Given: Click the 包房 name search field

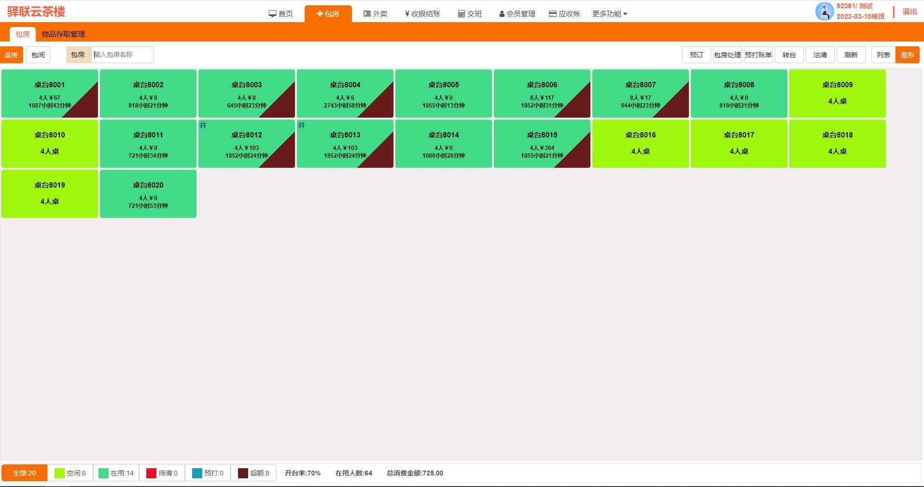Looking at the screenshot, I should pos(122,55).
